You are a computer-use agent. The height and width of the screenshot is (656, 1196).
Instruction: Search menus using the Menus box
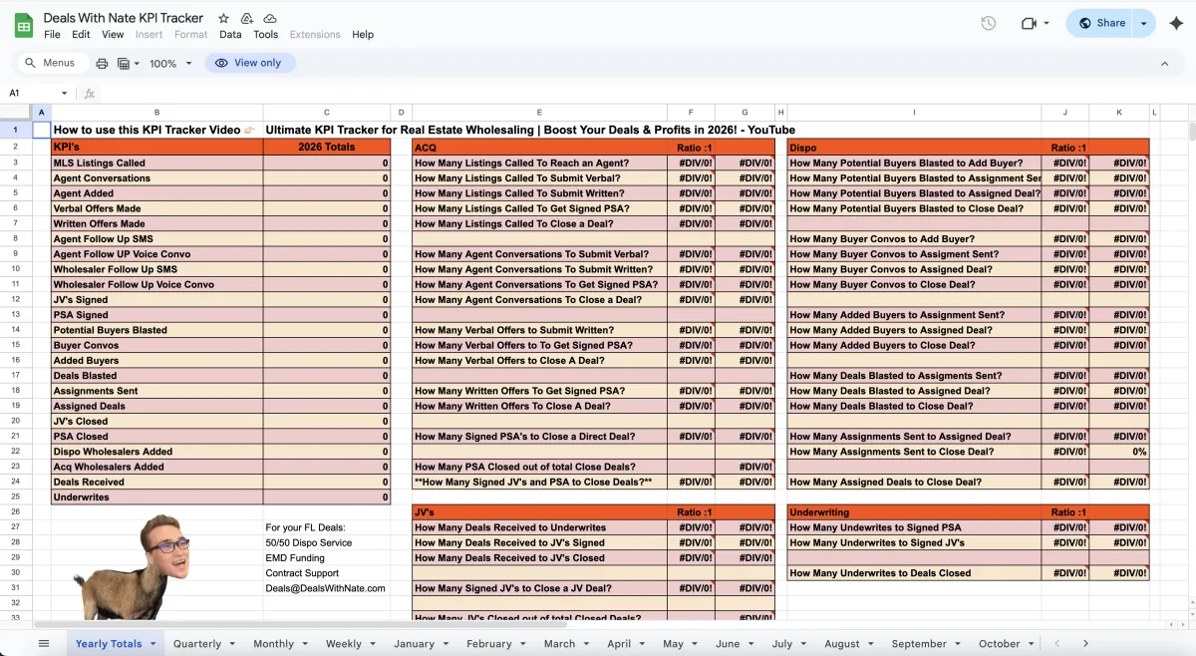point(50,63)
